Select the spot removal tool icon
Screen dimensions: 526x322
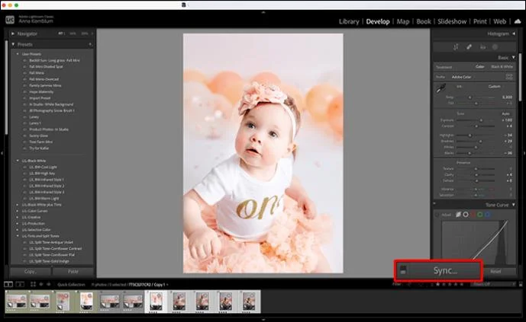(469, 47)
